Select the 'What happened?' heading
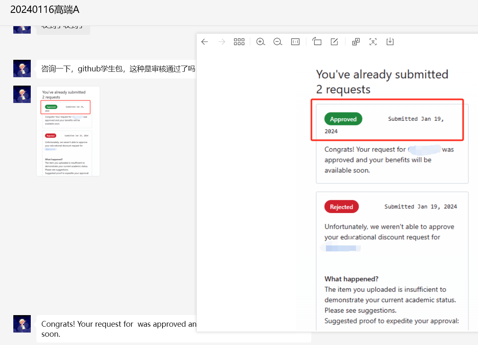 tap(352, 279)
